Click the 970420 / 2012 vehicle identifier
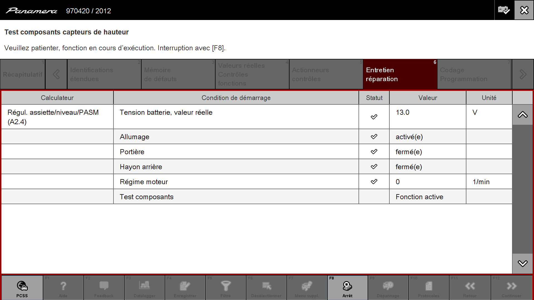The height and width of the screenshot is (300, 534). (88, 11)
